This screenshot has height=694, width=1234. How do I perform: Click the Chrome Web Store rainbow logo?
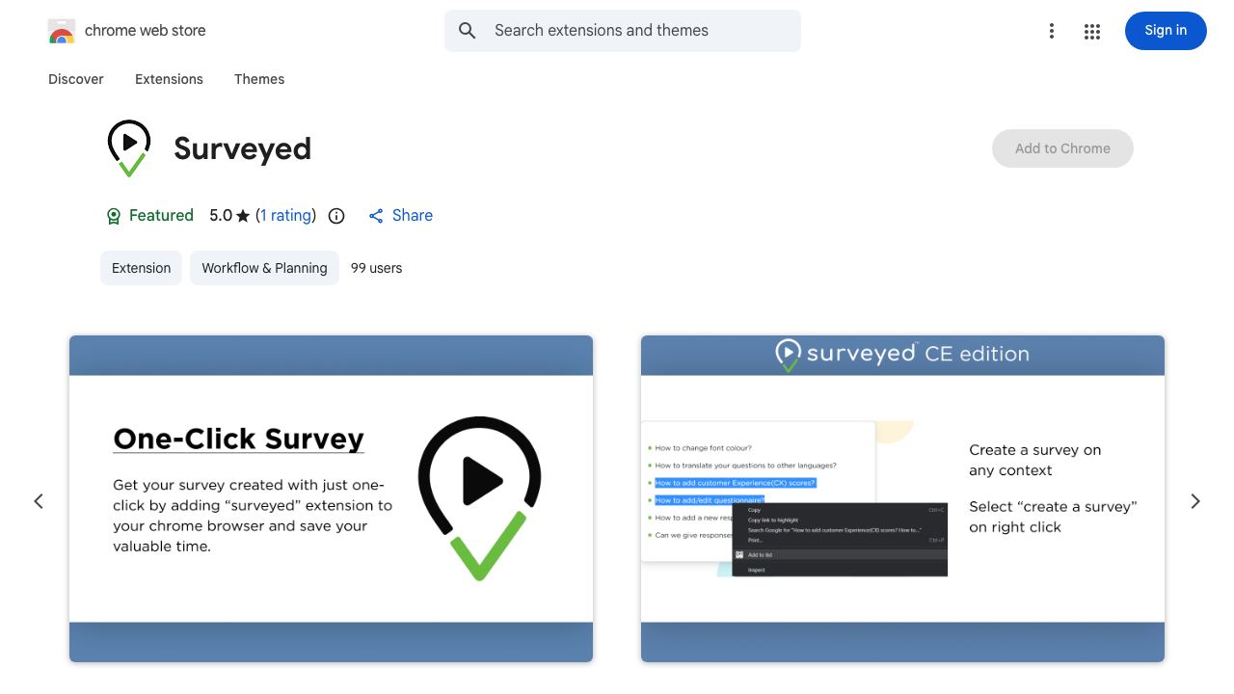click(62, 31)
